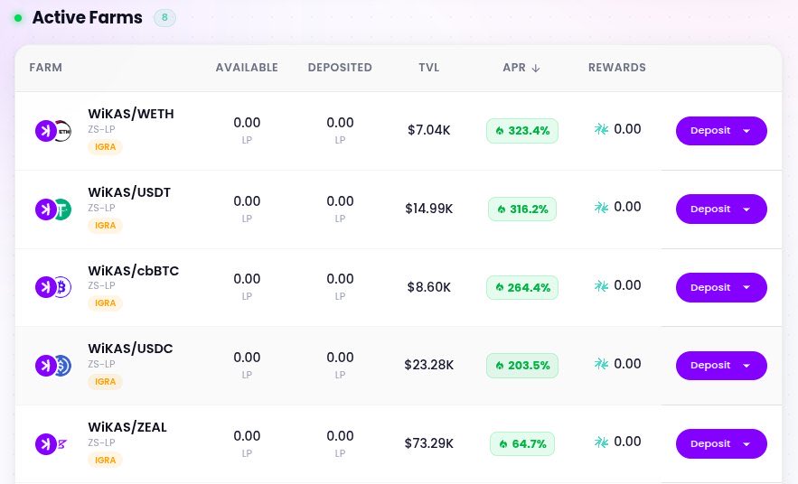The width and height of the screenshot is (798, 484).
Task: Click the green status dot beside Active Farms
Action: (18, 18)
